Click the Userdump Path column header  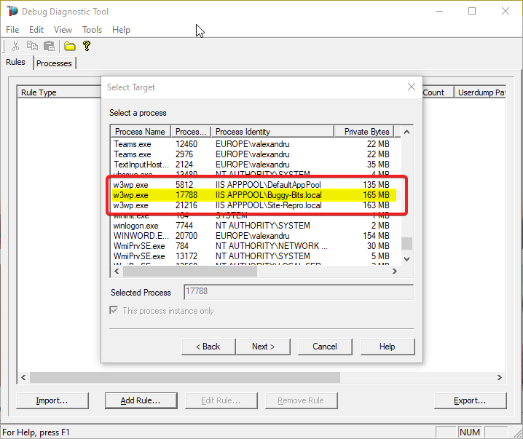pos(480,92)
